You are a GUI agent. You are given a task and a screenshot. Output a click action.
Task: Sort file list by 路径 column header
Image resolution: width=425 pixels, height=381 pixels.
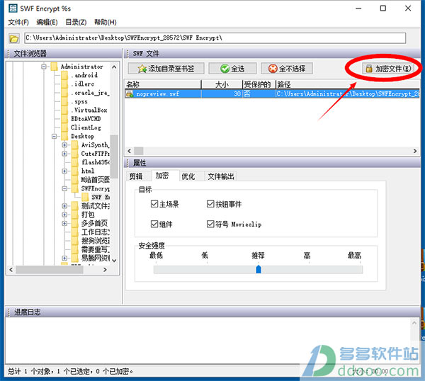coord(348,84)
